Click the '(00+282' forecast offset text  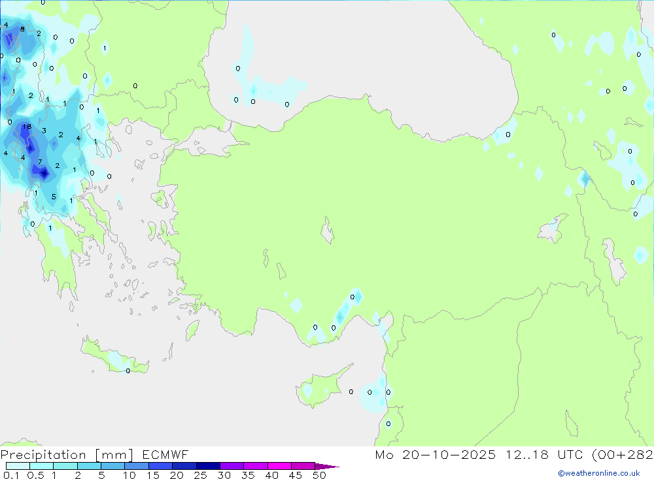pos(623,455)
